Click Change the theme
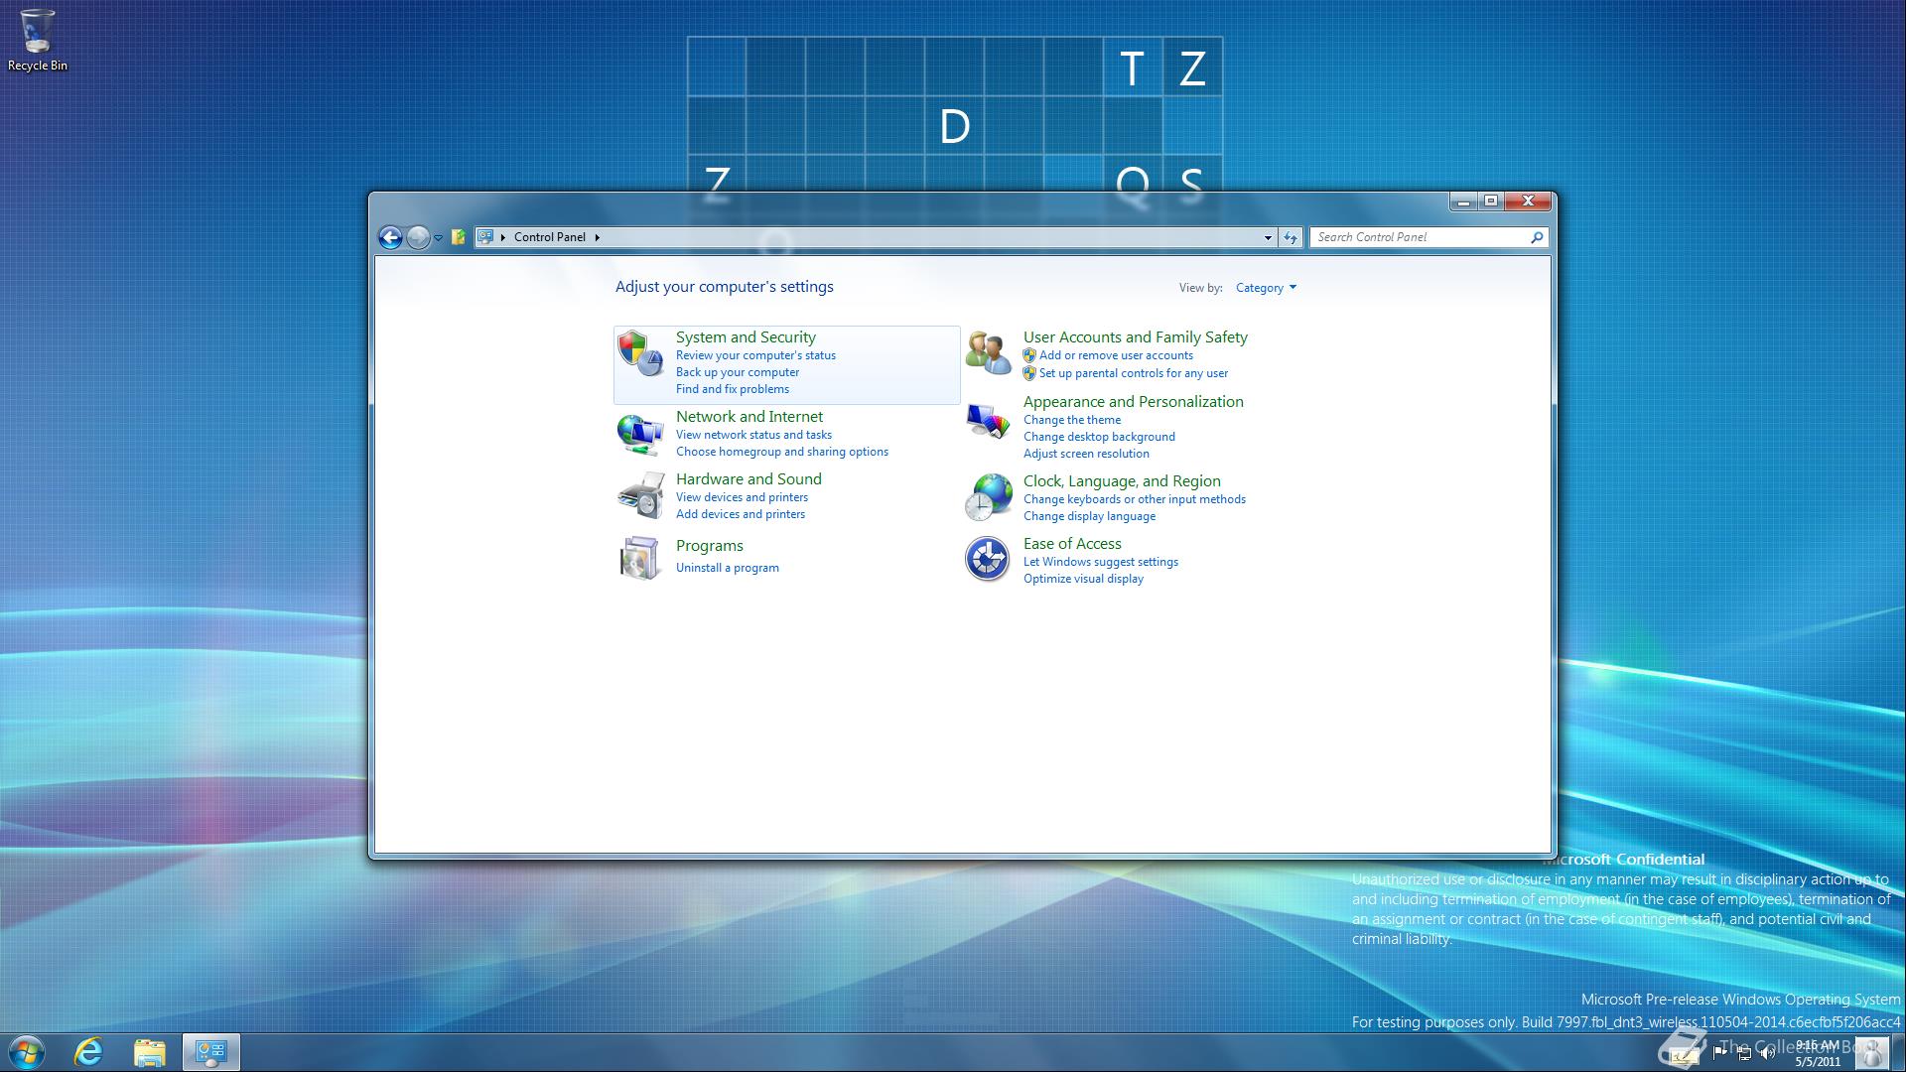The width and height of the screenshot is (1906, 1072). click(x=1072, y=420)
